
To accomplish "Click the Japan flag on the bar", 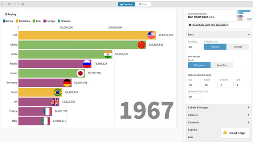I will point(80,73).
